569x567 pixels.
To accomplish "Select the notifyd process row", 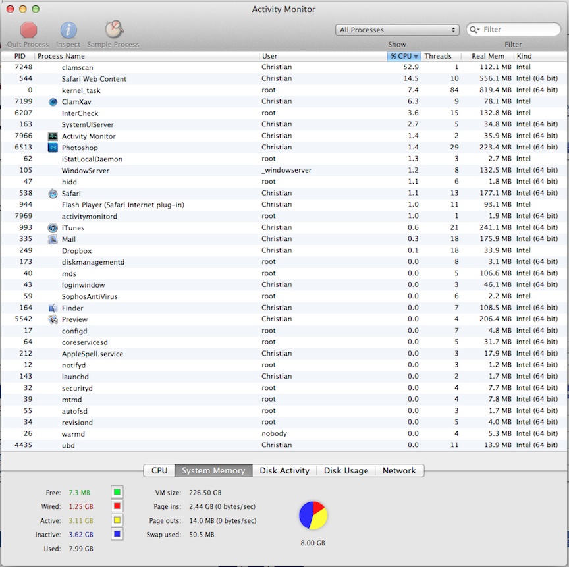I will [x=284, y=365].
